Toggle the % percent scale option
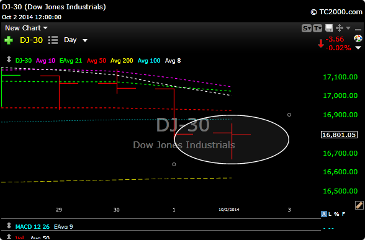365x240 pixels. (336, 214)
